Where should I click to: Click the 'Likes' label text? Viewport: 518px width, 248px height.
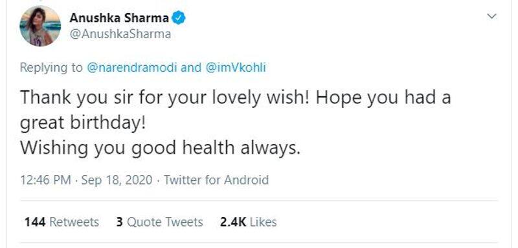tap(264, 222)
